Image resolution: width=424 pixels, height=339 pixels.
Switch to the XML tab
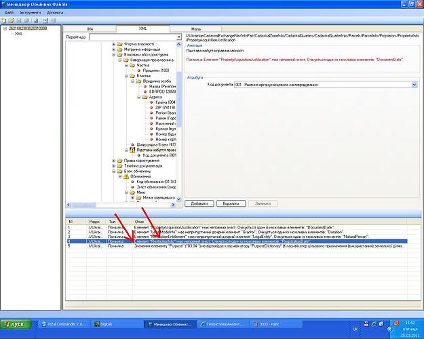tap(143, 28)
